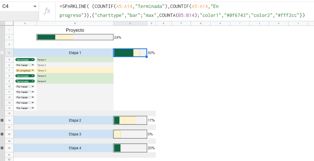Select row 15 header
This screenshot has width=314, height=161.
tap(9, 113)
